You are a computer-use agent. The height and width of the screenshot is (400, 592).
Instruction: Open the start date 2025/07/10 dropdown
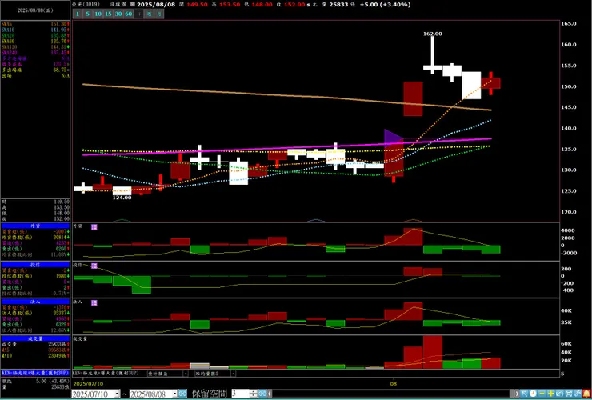pos(117,394)
